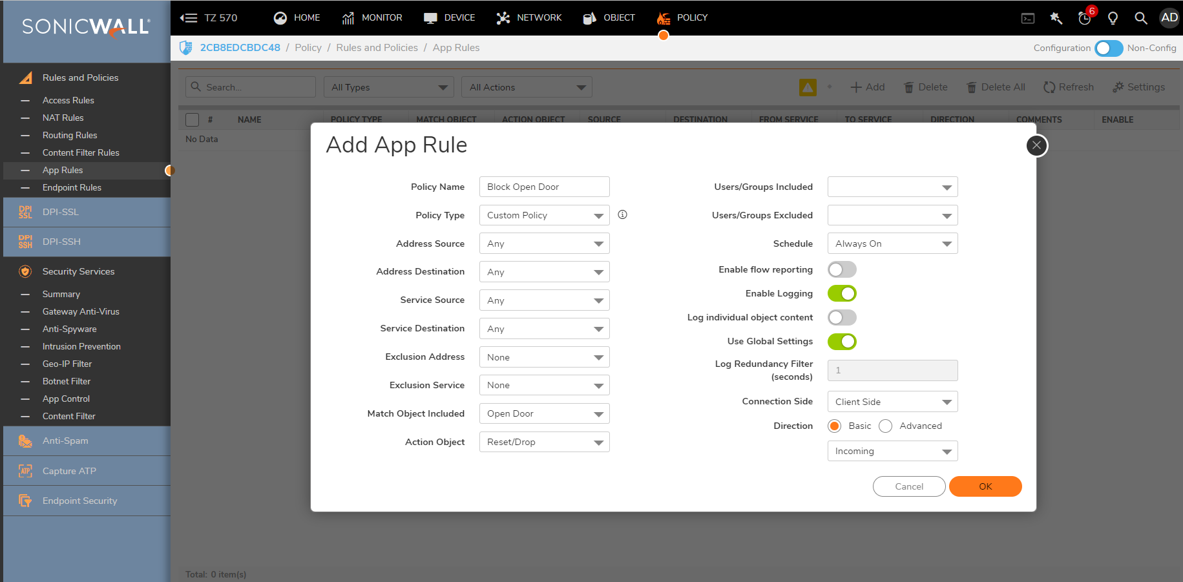Open the DEVICE top menu
Image resolution: width=1183 pixels, height=582 pixels.
(450, 18)
